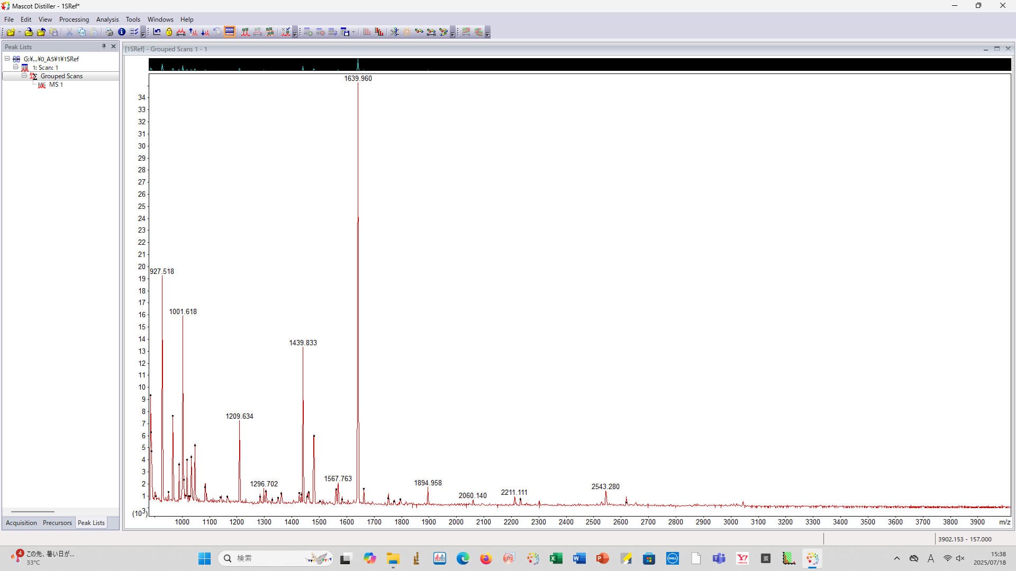The height and width of the screenshot is (571, 1016).
Task: Select the MS 1 tree item
Action: pos(56,85)
